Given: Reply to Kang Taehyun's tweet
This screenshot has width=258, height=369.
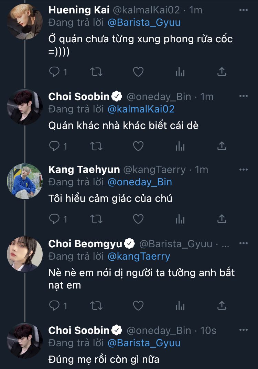Looking at the screenshot, I should [x=55, y=219].
